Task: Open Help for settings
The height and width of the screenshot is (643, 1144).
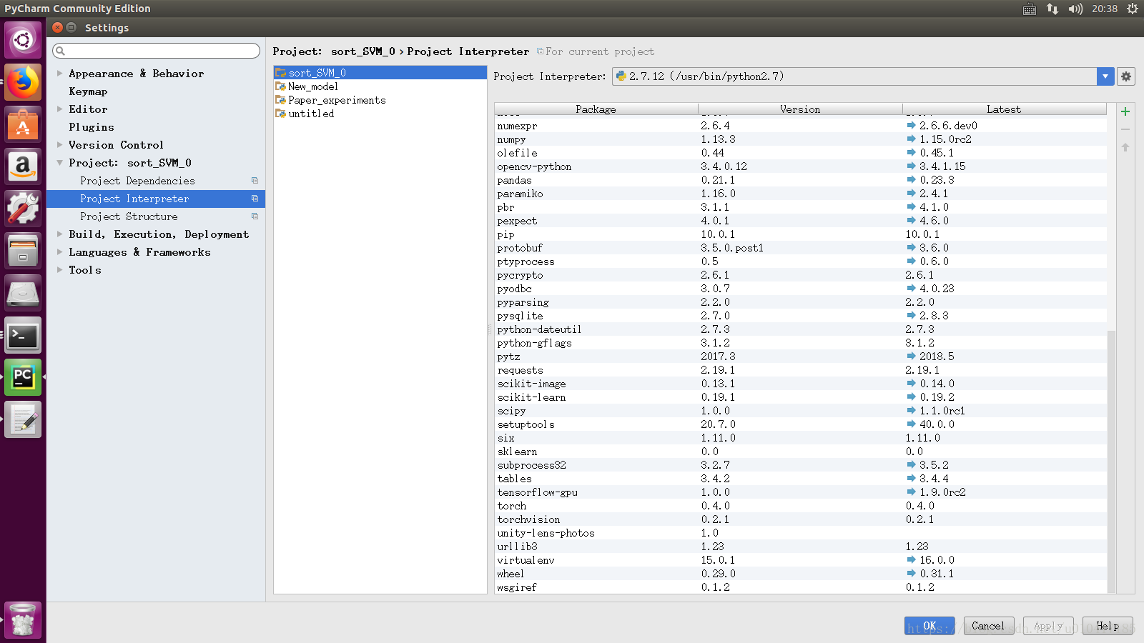Action: pos(1108,626)
